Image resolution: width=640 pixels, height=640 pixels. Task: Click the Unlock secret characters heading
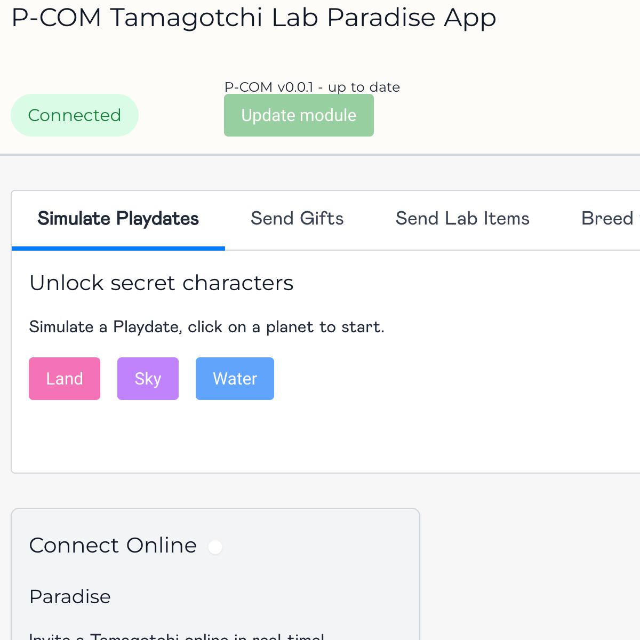[x=162, y=283]
